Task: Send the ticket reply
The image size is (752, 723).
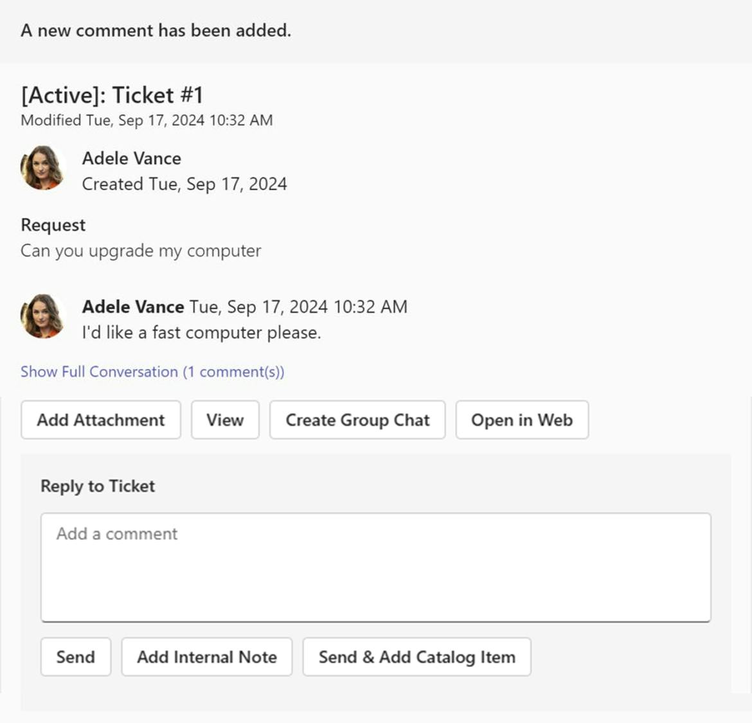Action: pyautogui.click(x=75, y=657)
